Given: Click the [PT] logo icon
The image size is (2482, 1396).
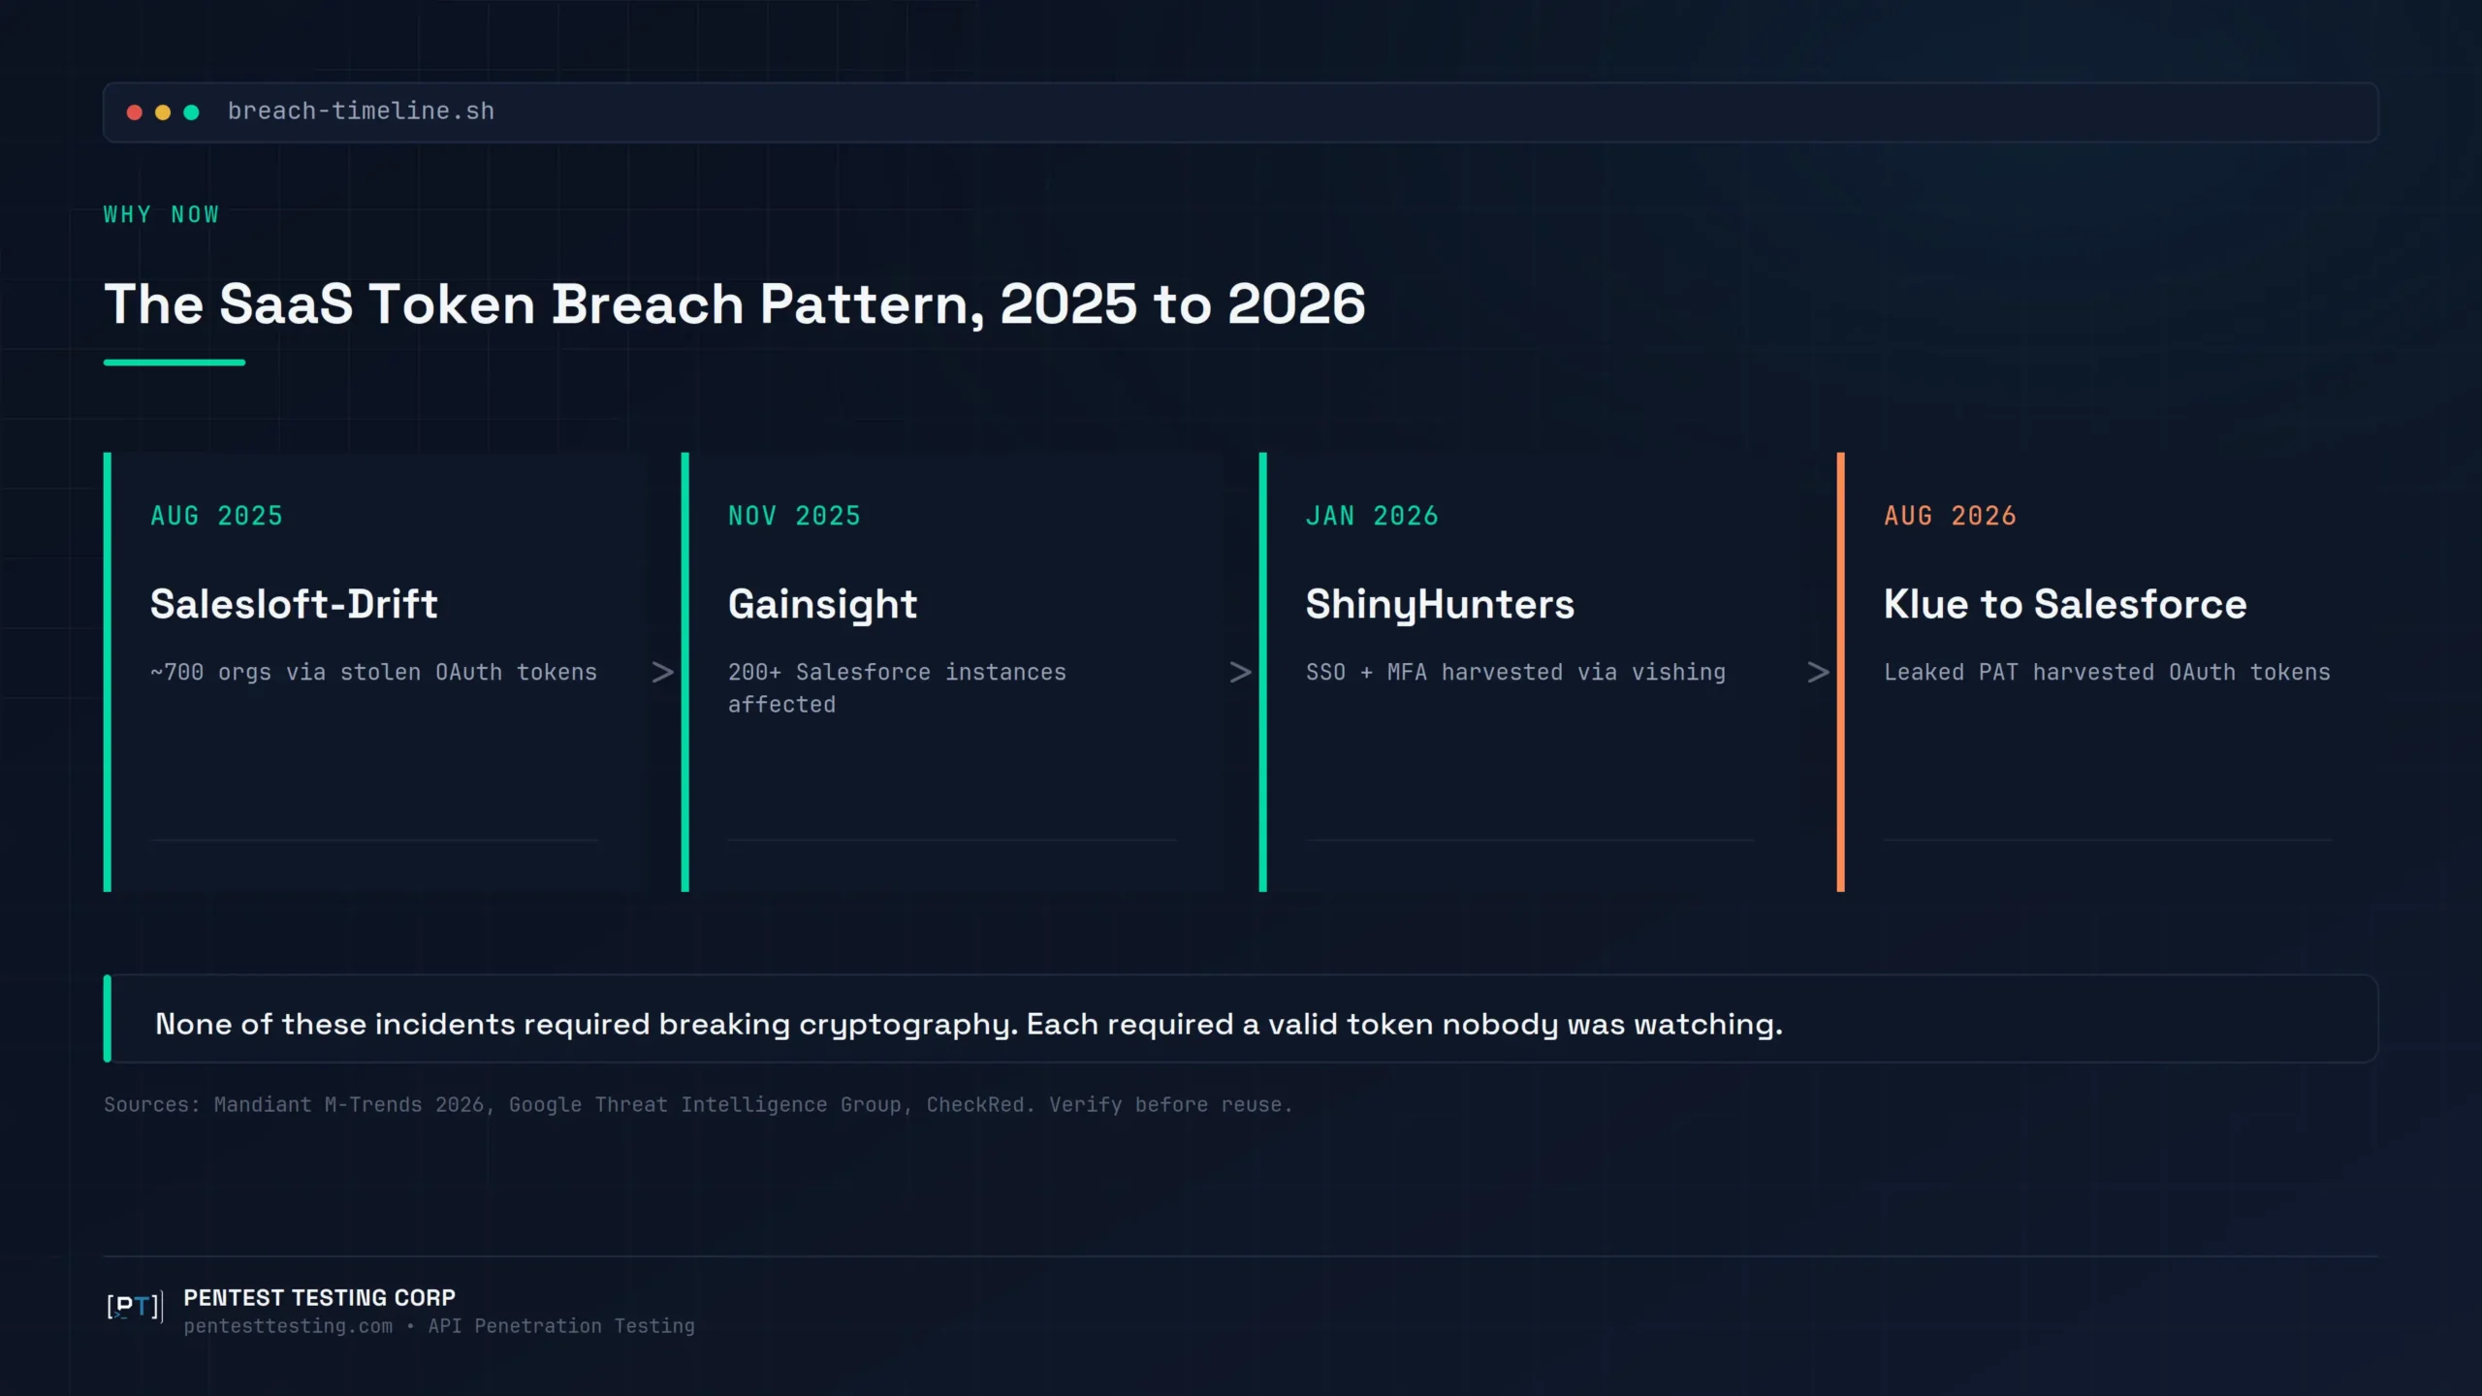Looking at the screenshot, I should click(x=135, y=1307).
